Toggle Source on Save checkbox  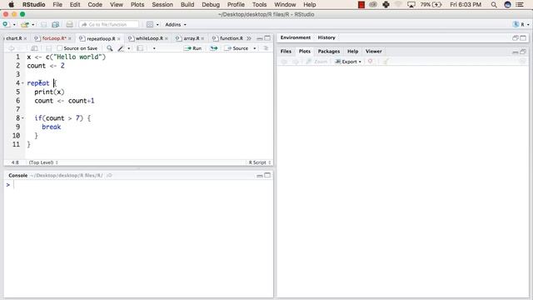click(60, 48)
